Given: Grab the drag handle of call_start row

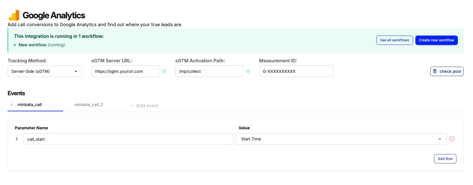Looking at the screenshot, I should [17, 139].
